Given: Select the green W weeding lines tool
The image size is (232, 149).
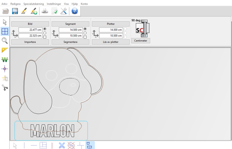Looking at the screenshot, I should (x=5, y=60).
